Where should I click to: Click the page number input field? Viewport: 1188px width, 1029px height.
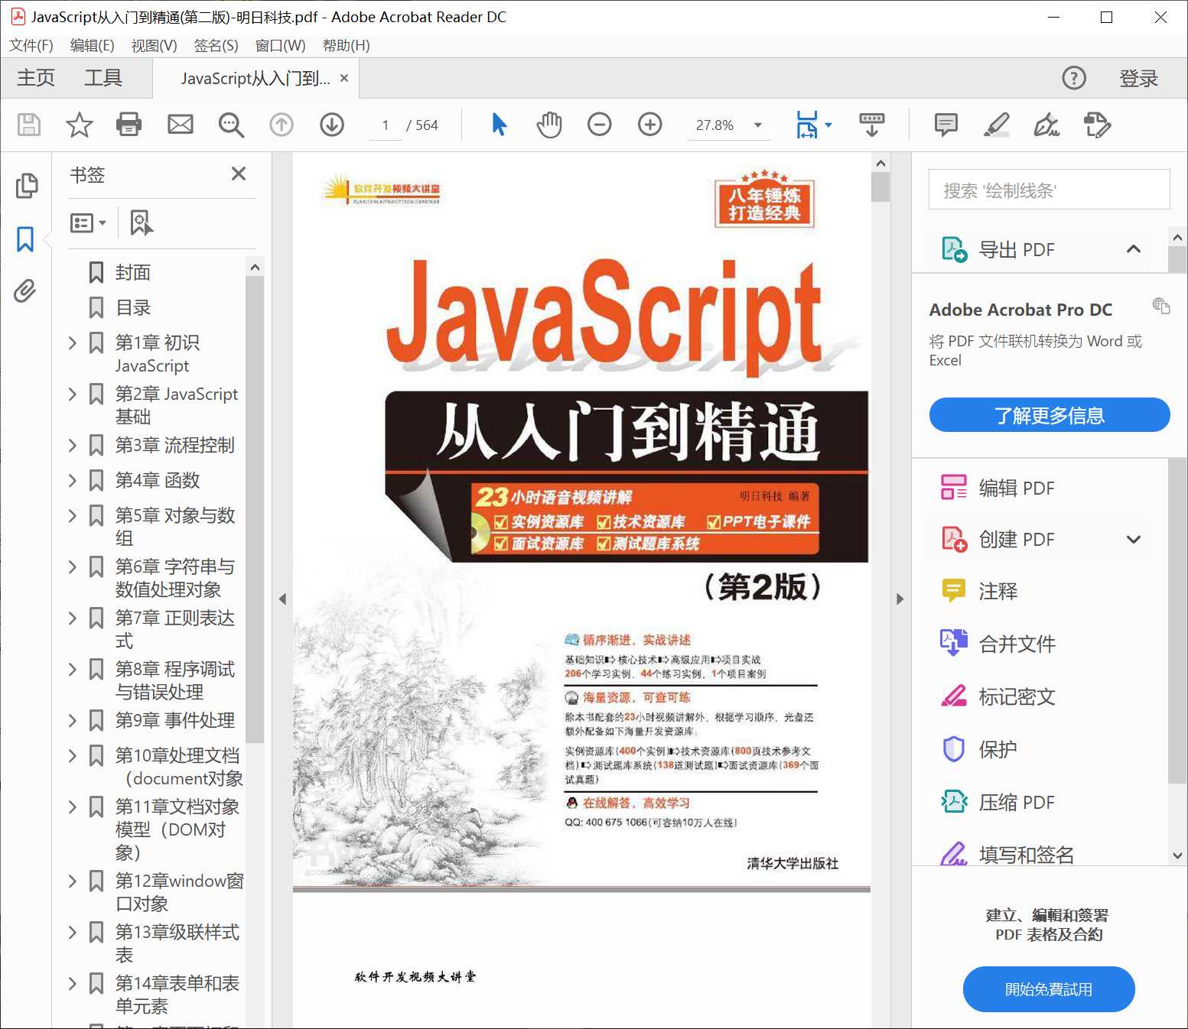pos(386,125)
